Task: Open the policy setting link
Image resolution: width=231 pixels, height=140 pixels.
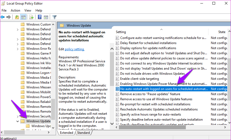Action: (74, 49)
